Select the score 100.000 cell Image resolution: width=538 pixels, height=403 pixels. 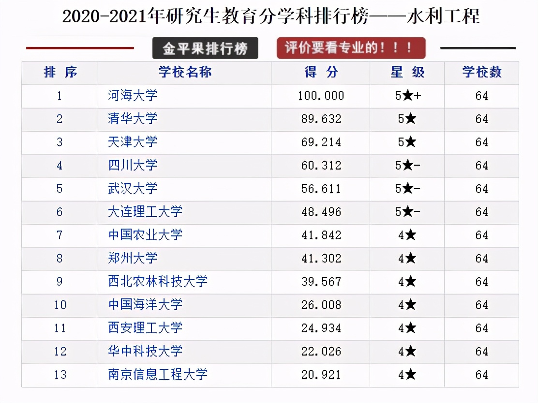(320, 96)
